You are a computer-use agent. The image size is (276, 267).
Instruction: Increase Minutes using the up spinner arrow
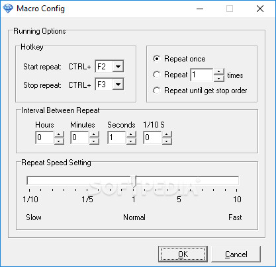[94, 134]
